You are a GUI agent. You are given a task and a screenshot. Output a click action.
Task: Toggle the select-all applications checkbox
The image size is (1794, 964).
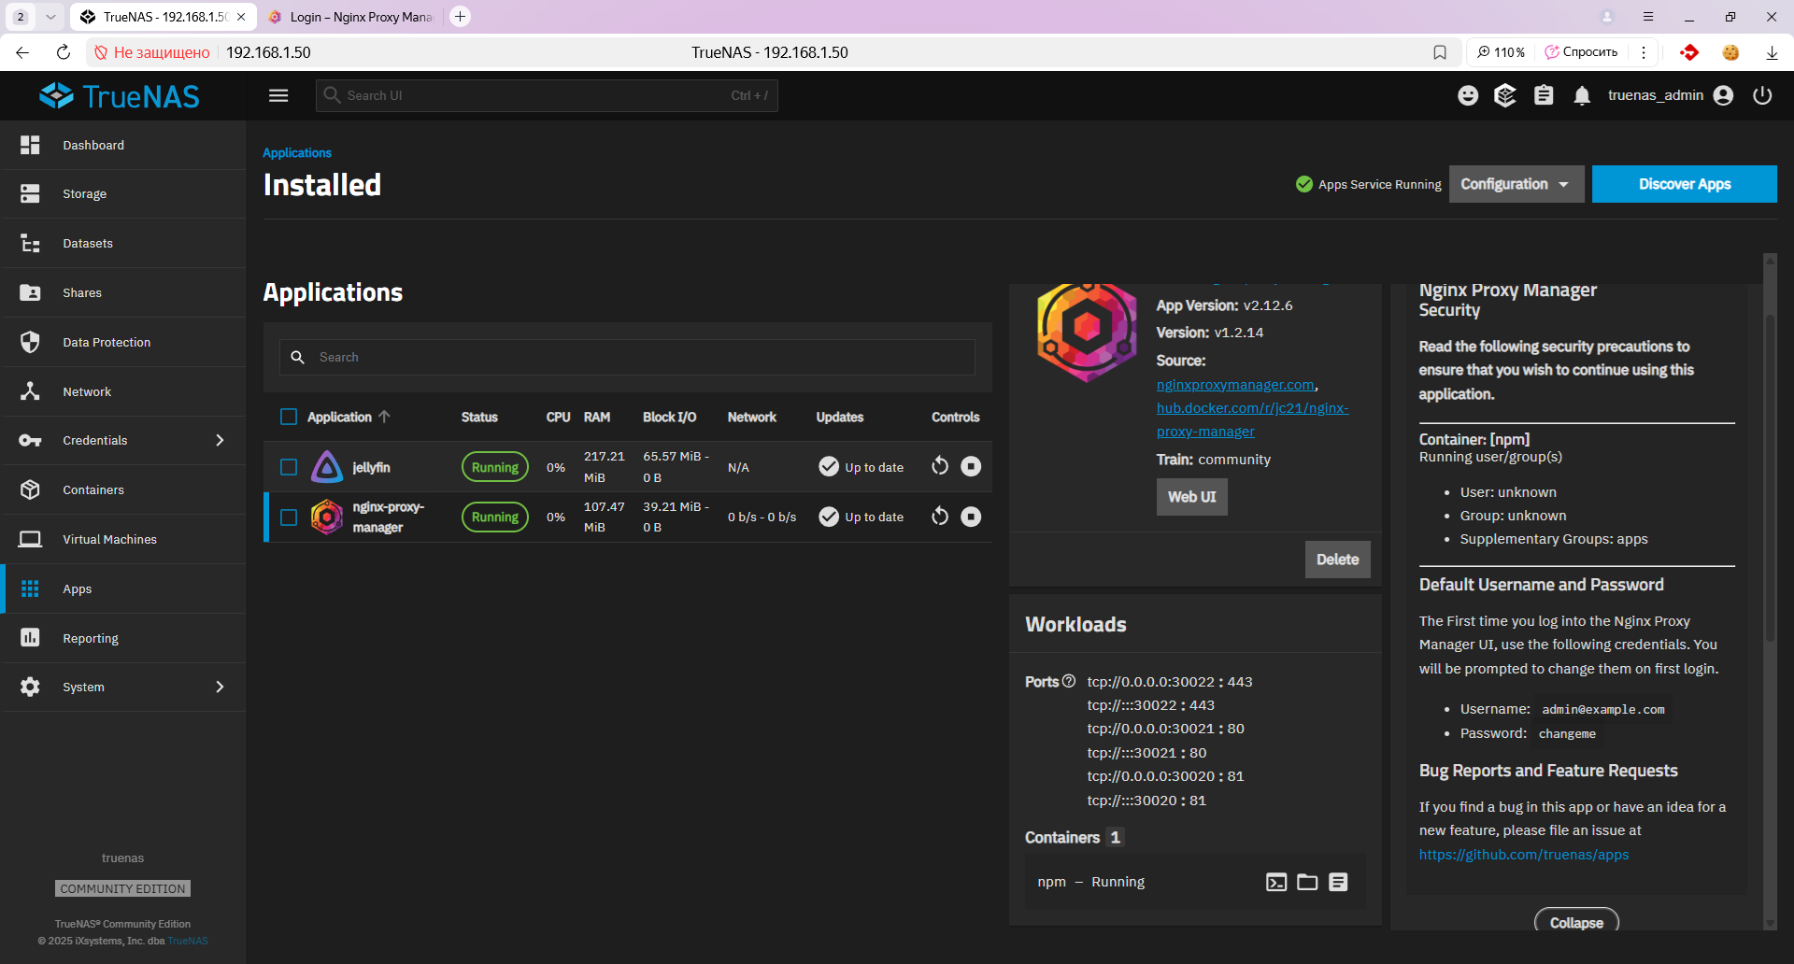click(x=289, y=417)
